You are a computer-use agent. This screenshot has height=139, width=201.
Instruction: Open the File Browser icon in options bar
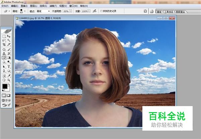click(x=145, y=11)
